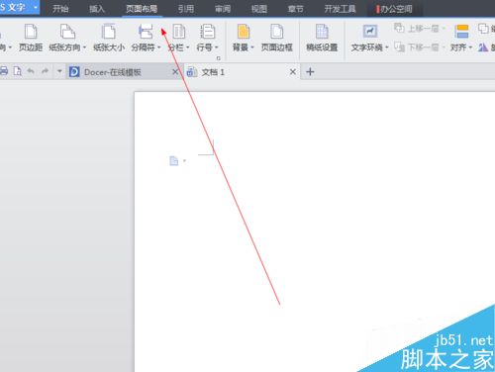
Task: Click the 对齐 align icon
Action: (x=461, y=32)
